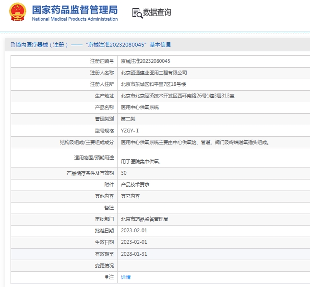Image resolution: width=310 pixels, height=287 pixels.
Task: Click the 数据查询 heading text
Action: click(x=157, y=12)
